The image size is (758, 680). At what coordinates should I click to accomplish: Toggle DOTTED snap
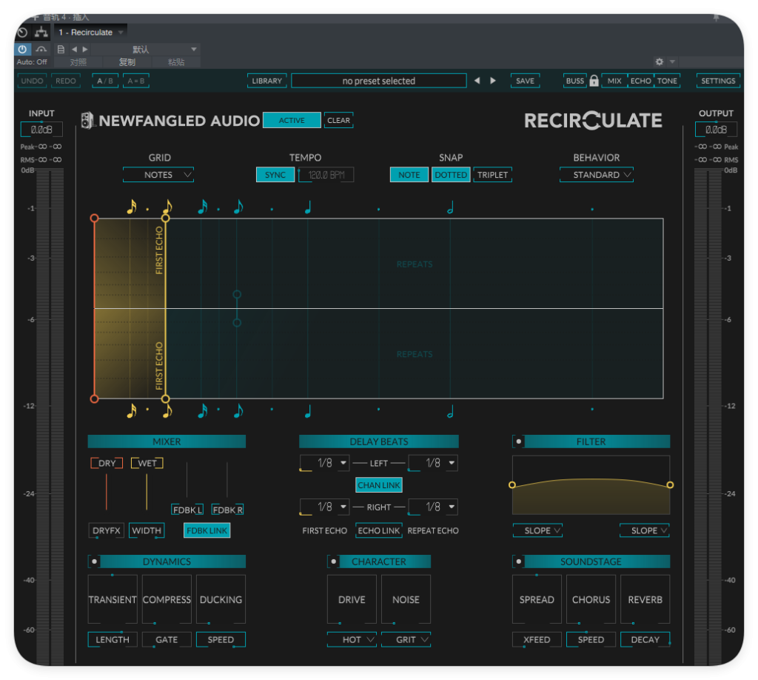[x=451, y=175]
